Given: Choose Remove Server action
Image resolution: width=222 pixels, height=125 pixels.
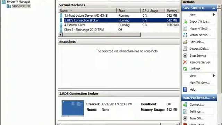Looking at the screenshot, I should click(x=200, y=62).
